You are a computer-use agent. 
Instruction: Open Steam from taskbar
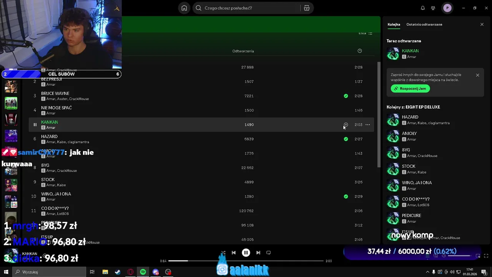click(118, 272)
